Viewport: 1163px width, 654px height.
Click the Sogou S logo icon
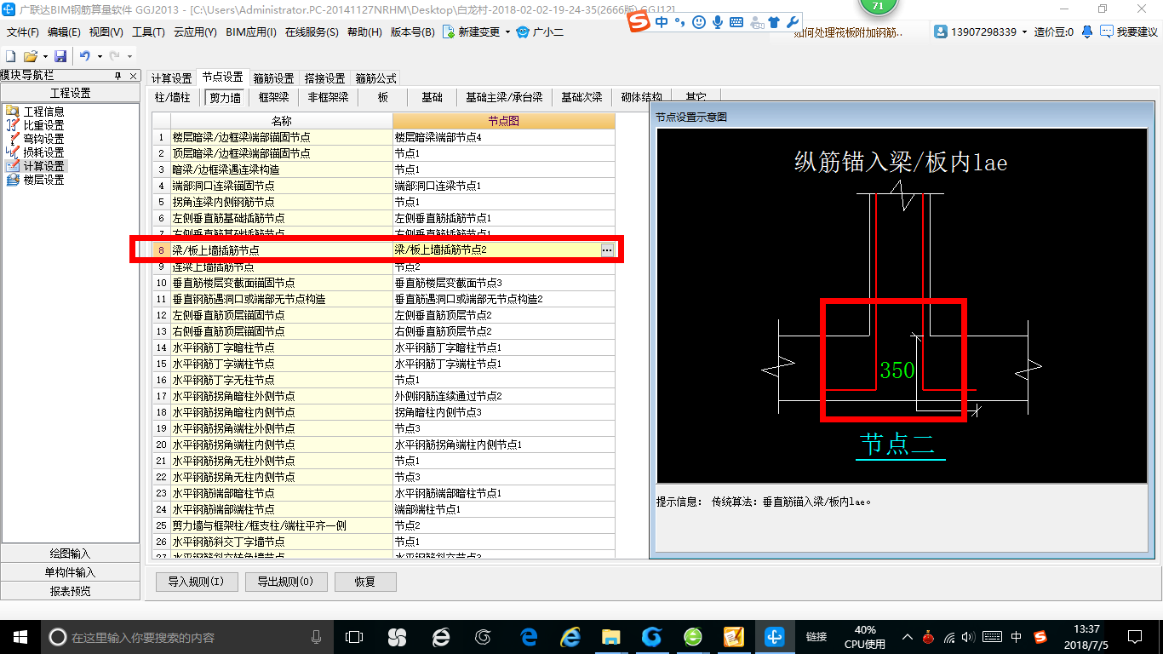[x=639, y=21]
